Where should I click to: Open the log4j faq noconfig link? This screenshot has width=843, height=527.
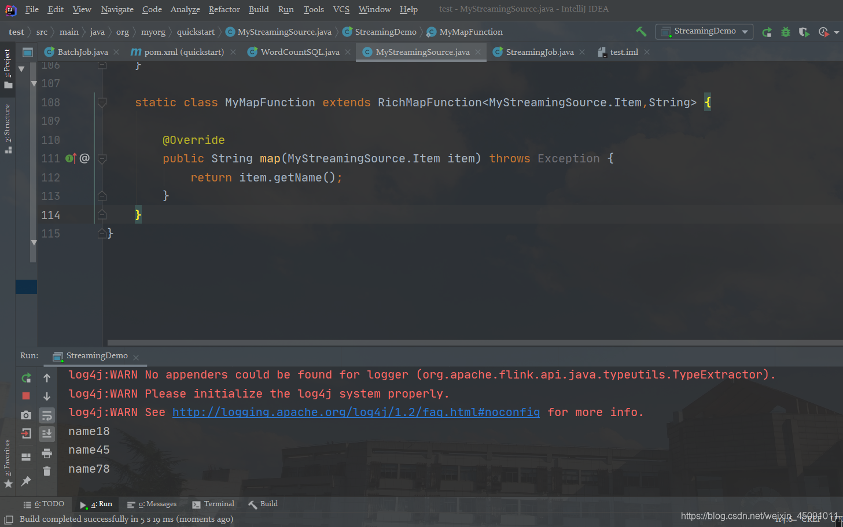356,412
